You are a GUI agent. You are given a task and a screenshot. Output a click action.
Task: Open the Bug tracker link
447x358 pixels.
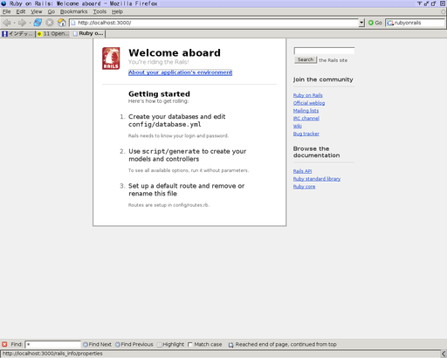click(x=306, y=134)
